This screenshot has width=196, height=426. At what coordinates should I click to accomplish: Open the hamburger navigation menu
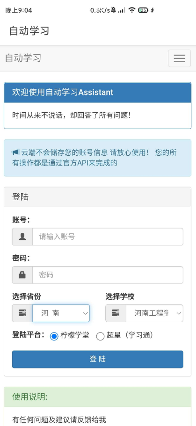pyautogui.click(x=180, y=58)
